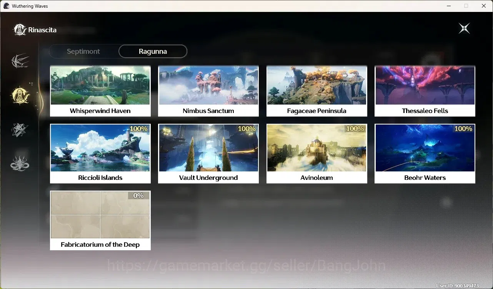
Task: Click the Wuthering Waves title bar app icon
Action: [6, 6]
